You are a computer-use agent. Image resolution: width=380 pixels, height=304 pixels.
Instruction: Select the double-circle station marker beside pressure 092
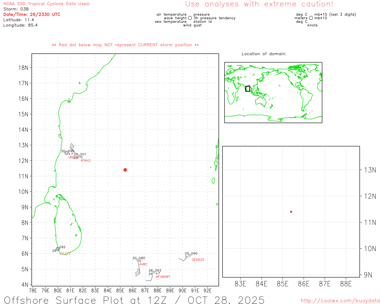pos(58,249)
